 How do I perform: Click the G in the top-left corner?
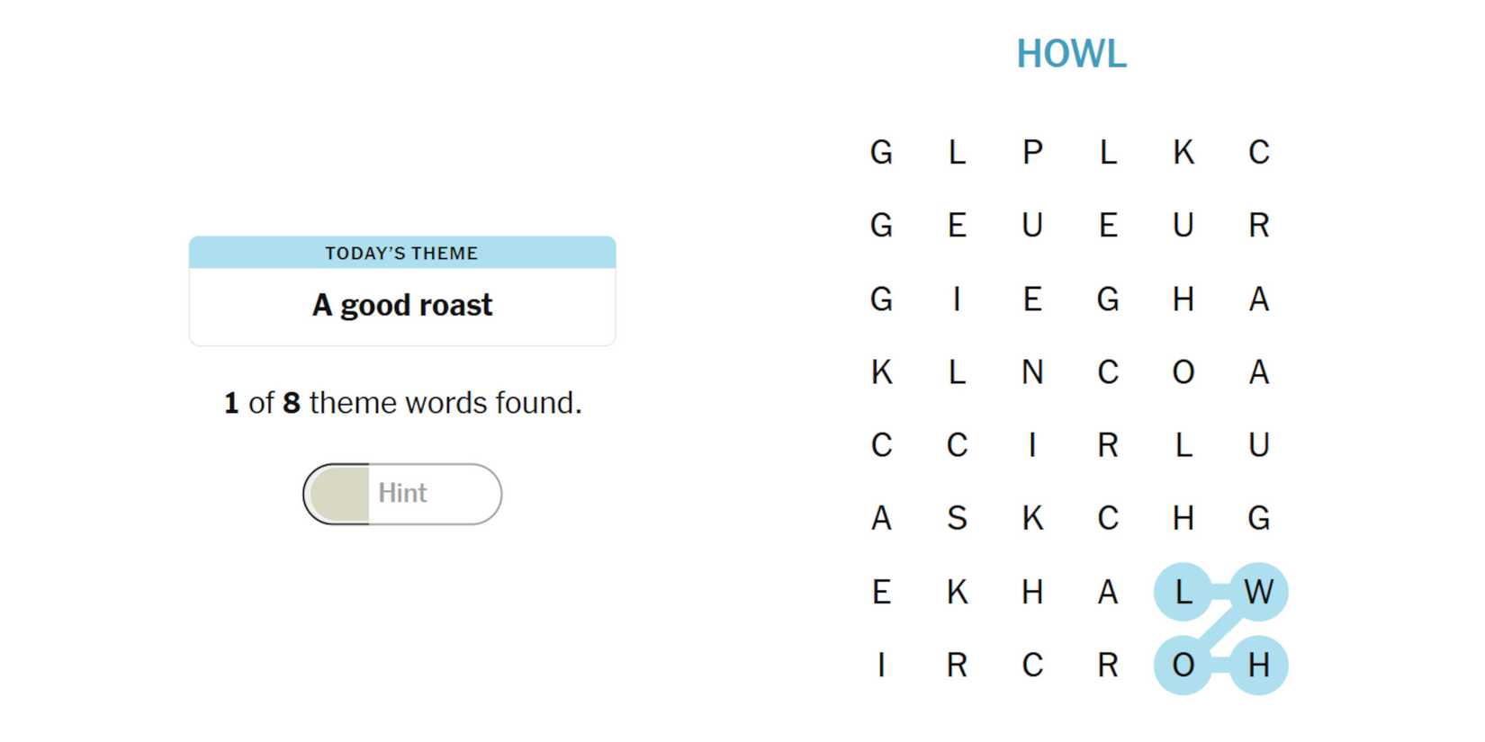pos(881,152)
